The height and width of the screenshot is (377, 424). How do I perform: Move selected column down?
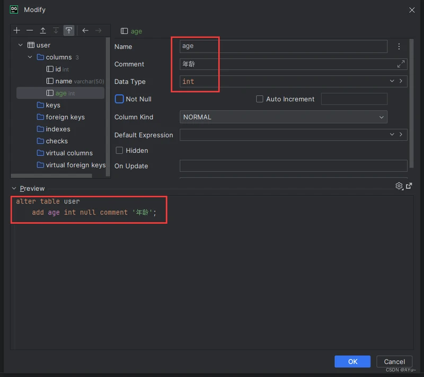56,30
